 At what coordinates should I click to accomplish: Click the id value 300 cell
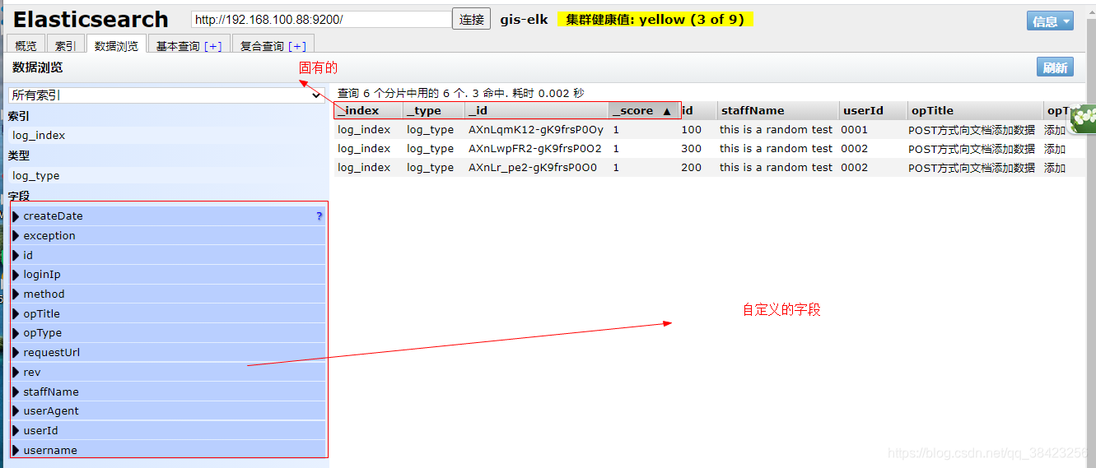coord(692,149)
